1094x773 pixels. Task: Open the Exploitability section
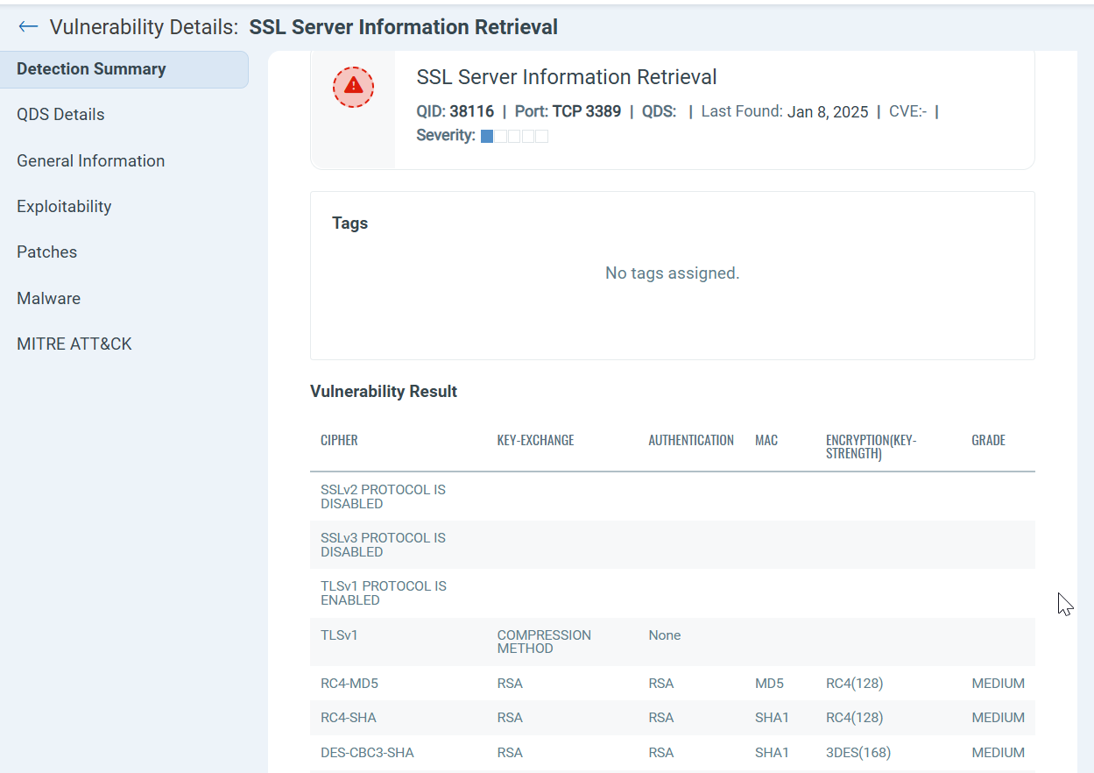(64, 206)
